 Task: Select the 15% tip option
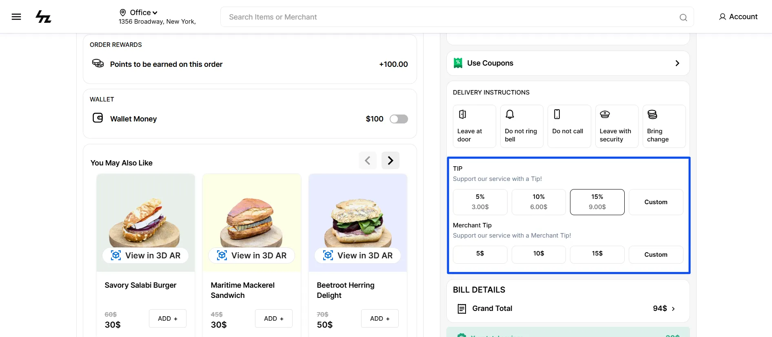click(597, 202)
